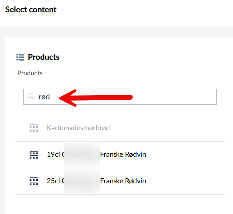The image size is (233, 214).
Task: Select the 19cl Franske Rødvin product
Action: (x=120, y=155)
